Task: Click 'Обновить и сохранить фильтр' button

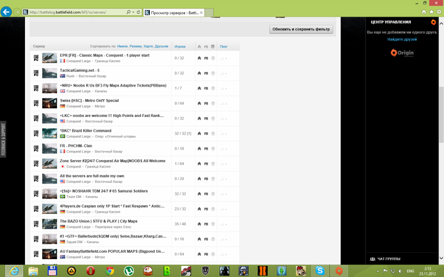Action: (301, 29)
